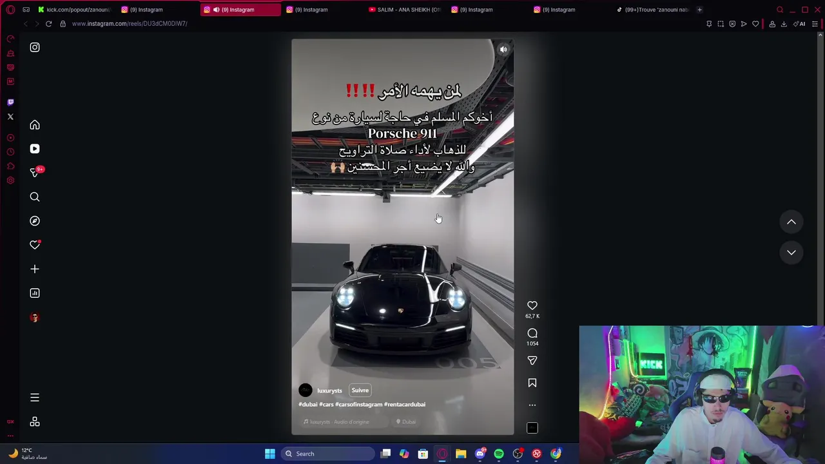Open Opera GX main menu logo

(x=10, y=10)
